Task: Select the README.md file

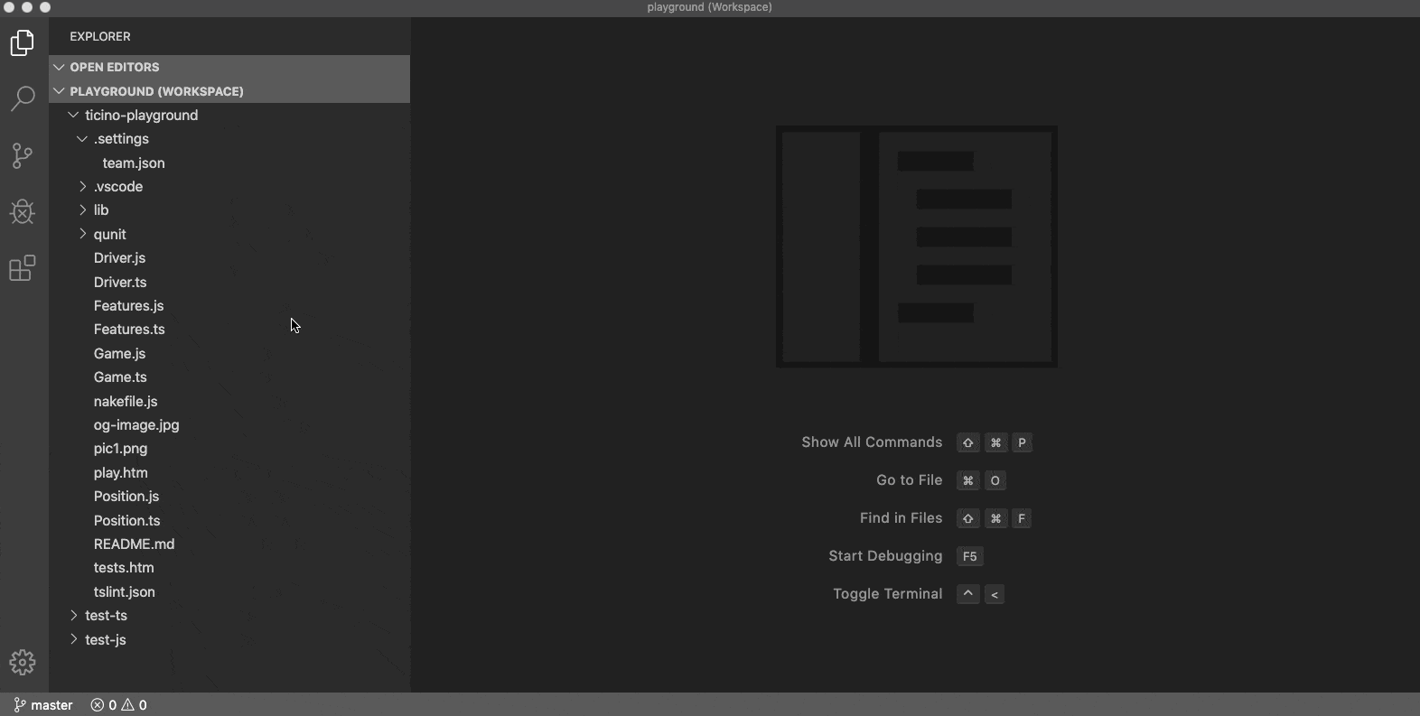Action: point(134,544)
